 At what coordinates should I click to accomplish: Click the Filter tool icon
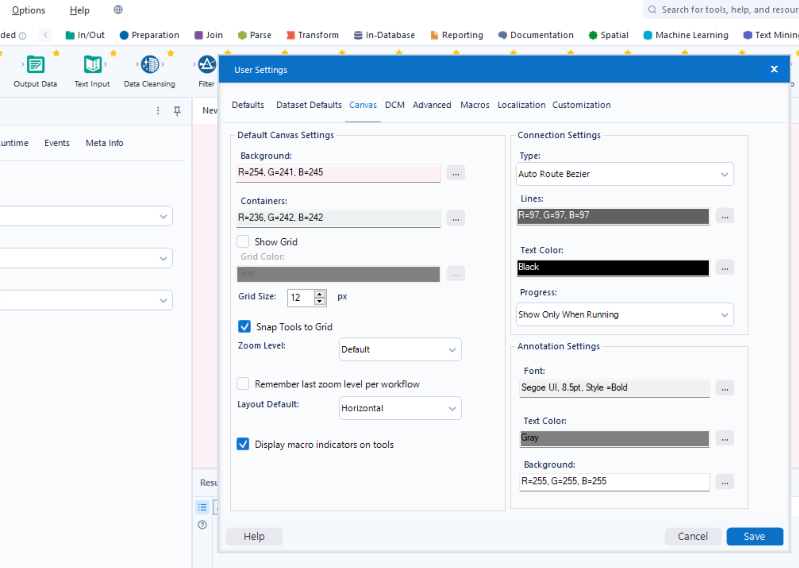click(207, 65)
